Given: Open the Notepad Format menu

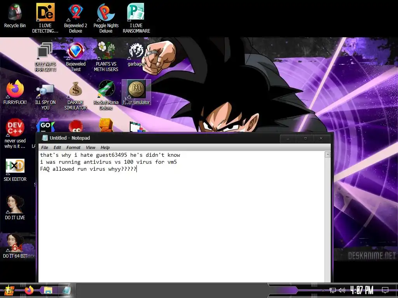Looking at the screenshot, I should tap(73, 147).
